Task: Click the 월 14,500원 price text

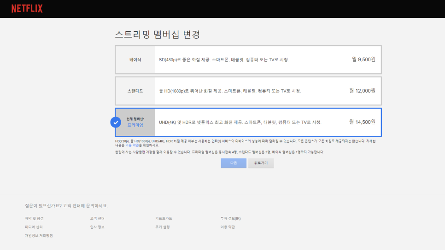Action: click(362, 122)
